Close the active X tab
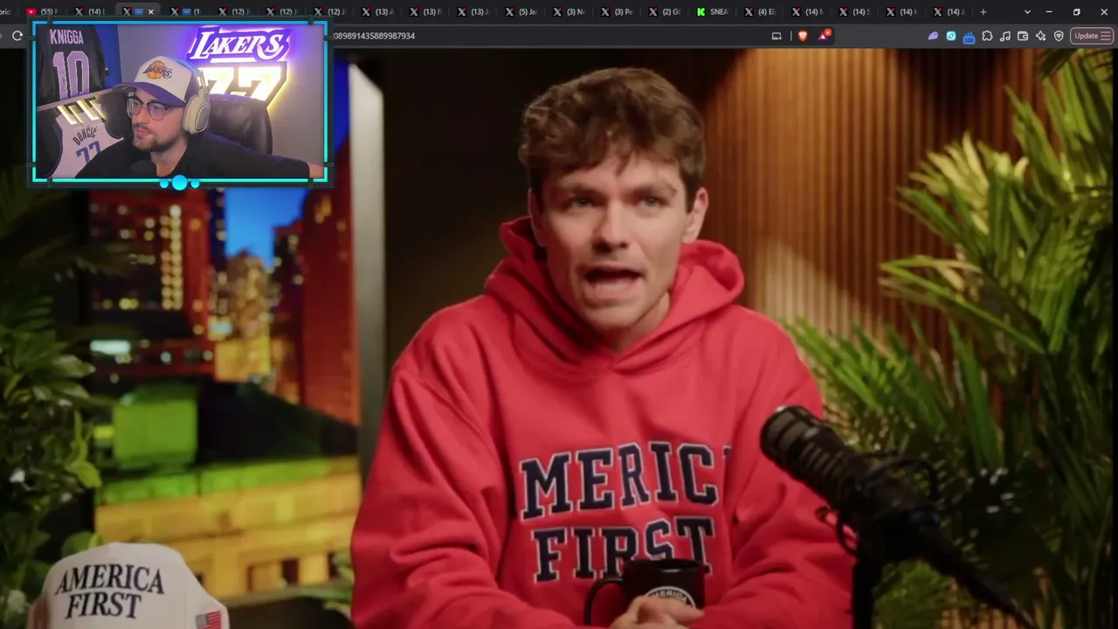1118x629 pixels. point(151,11)
